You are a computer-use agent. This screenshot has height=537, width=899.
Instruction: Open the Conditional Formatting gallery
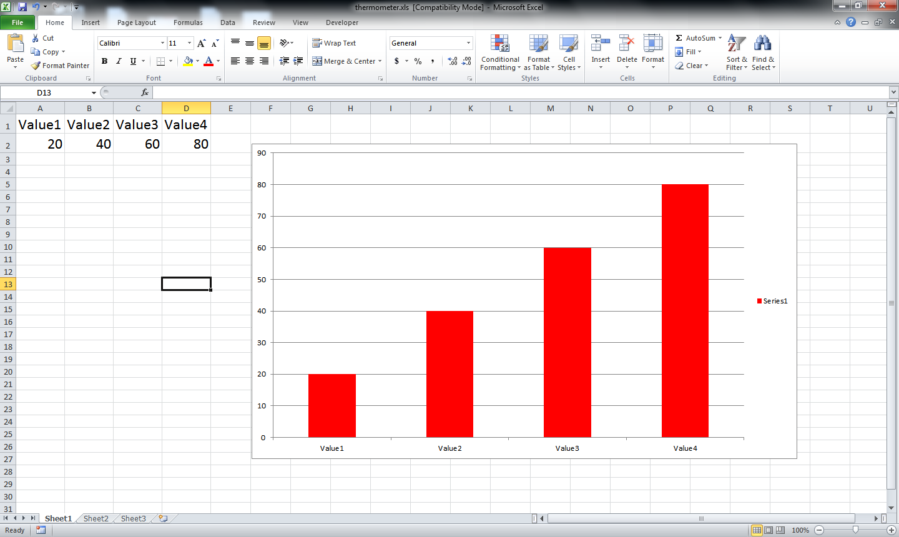pyautogui.click(x=499, y=53)
